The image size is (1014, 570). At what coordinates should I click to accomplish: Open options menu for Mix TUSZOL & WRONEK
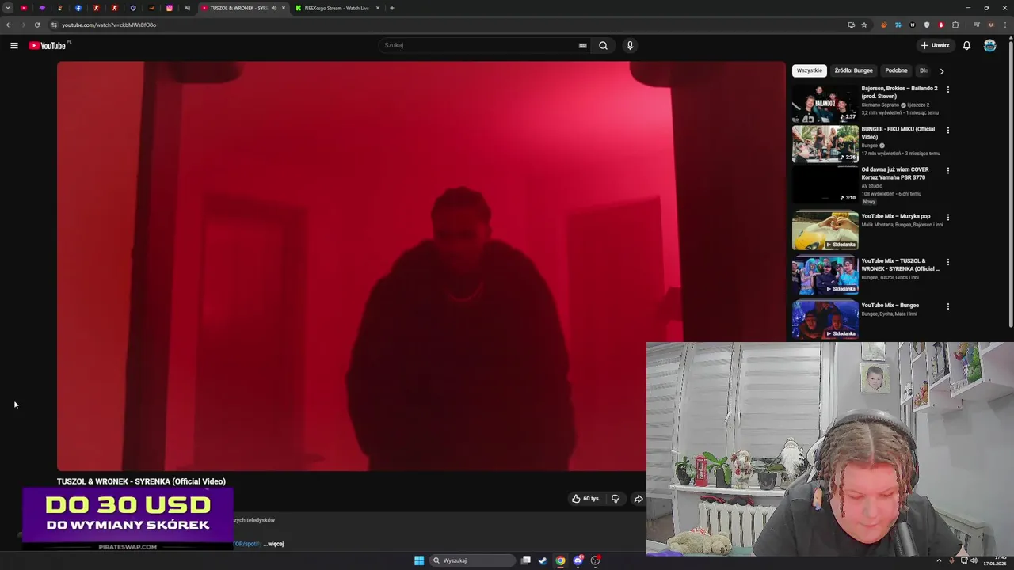click(x=947, y=262)
